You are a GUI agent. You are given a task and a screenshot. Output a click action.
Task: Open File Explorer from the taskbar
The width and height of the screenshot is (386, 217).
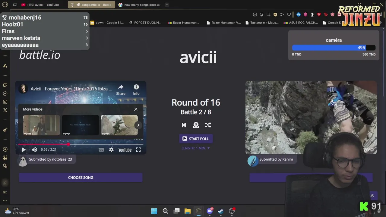187,211
